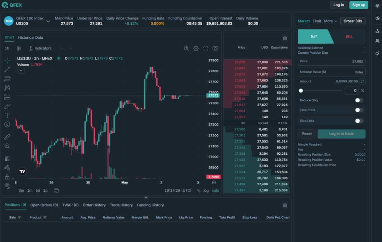Open the 19:14:28 (UTC) timezone menu

point(178,191)
